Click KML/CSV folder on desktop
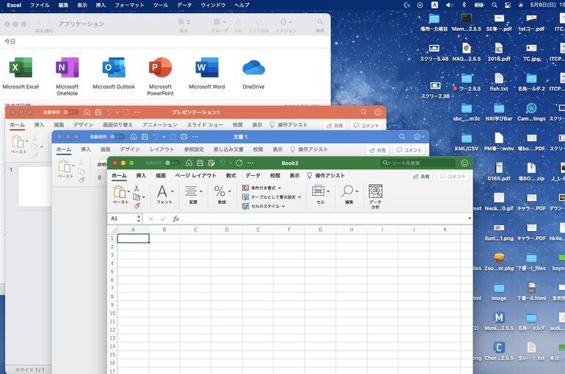Image resolution: width=565 pixels, height=374 pixels. pyautogui.click(x=466, y=142)
